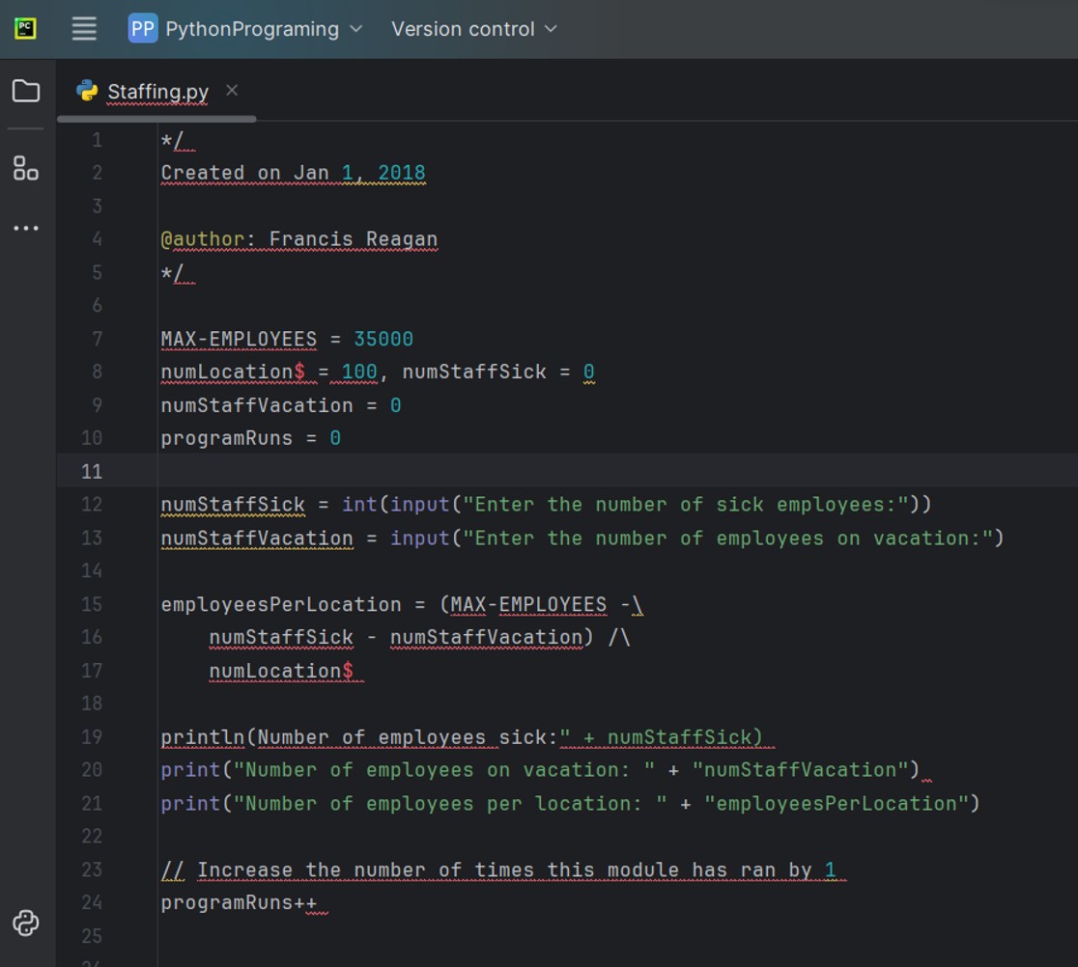Image resolution: width=1078 pixels, height=967 pixels.
Task: Click the string "Enter the number of sick employees:"
Action: click(685, 504)
